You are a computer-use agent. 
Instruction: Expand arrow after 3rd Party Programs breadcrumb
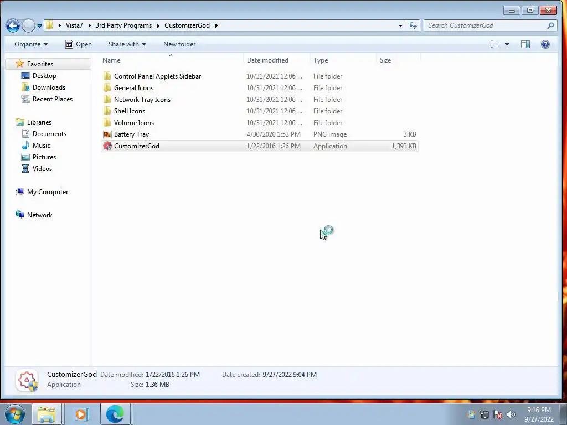pyautogui.click(x=158, y=25)
